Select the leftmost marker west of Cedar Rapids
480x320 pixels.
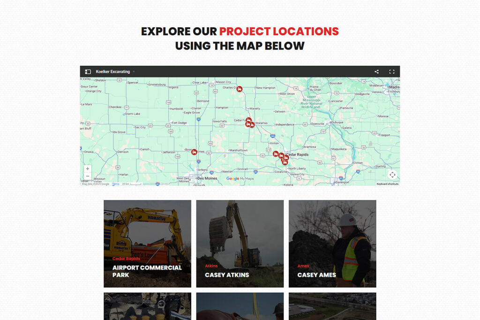(x=276, y=153)
